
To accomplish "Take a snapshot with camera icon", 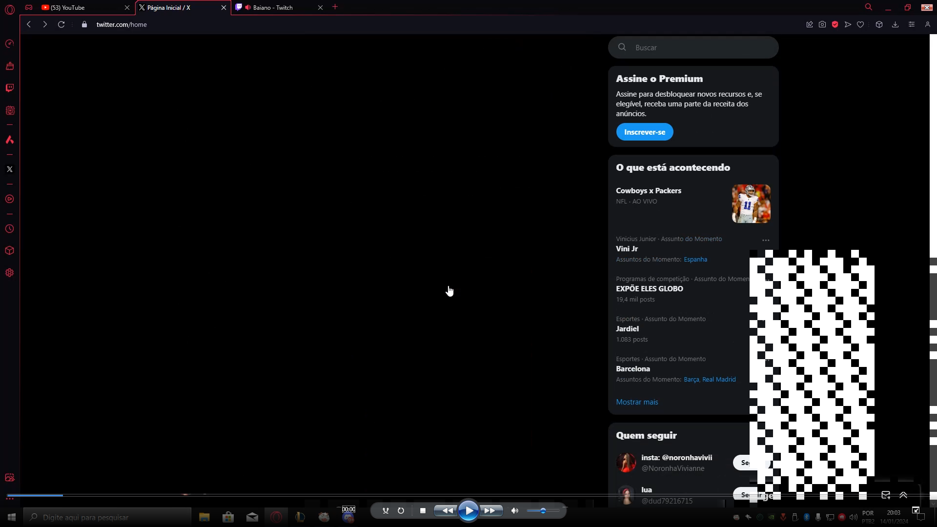I will (822, 24).
